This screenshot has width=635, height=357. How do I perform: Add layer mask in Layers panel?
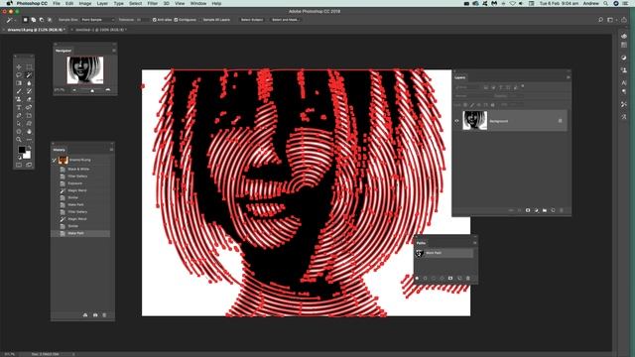[528, 210]
